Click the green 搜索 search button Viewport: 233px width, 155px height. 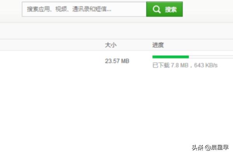[x=165, y=9]
